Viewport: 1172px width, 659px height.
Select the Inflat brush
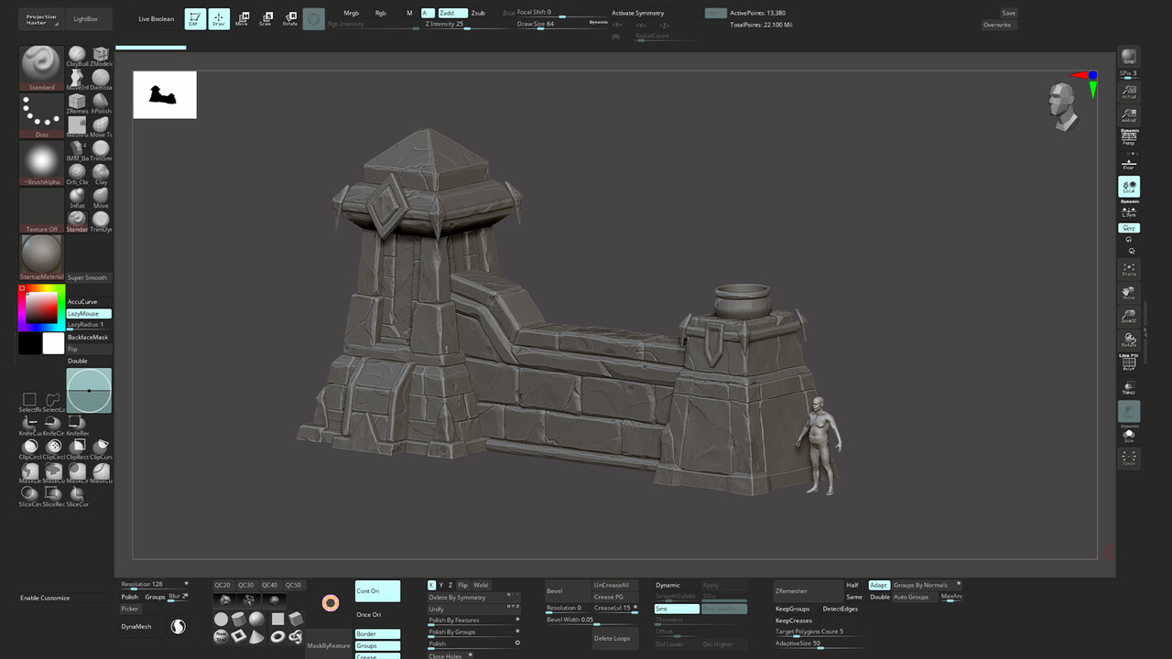(78, 199)
